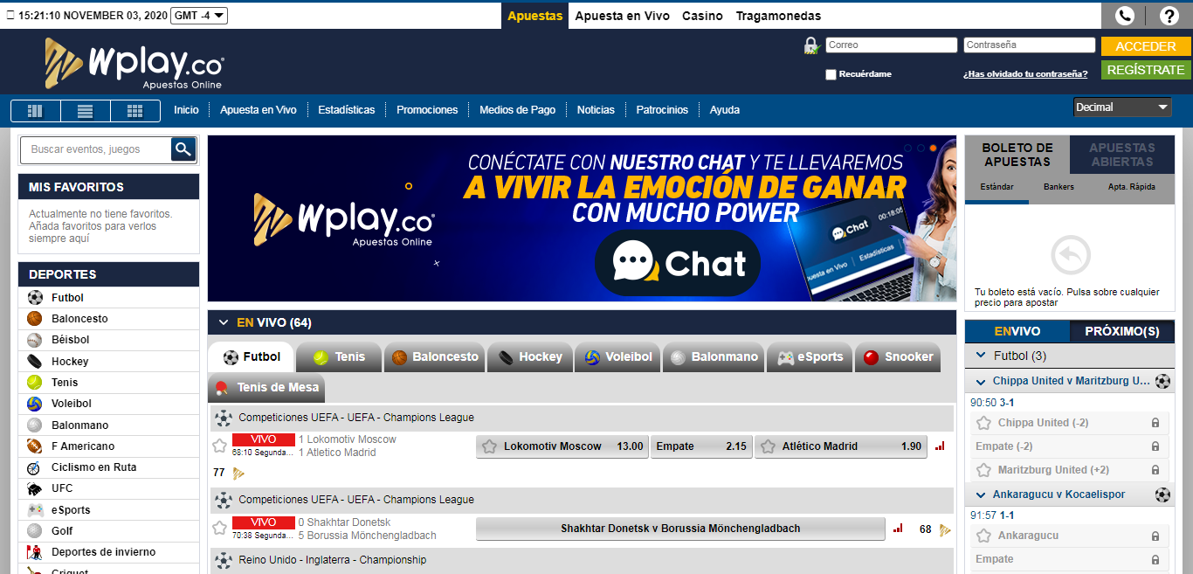Select the list layout view icon
The height and width of the screenshot is (574, 1193).
coord(85,111)
